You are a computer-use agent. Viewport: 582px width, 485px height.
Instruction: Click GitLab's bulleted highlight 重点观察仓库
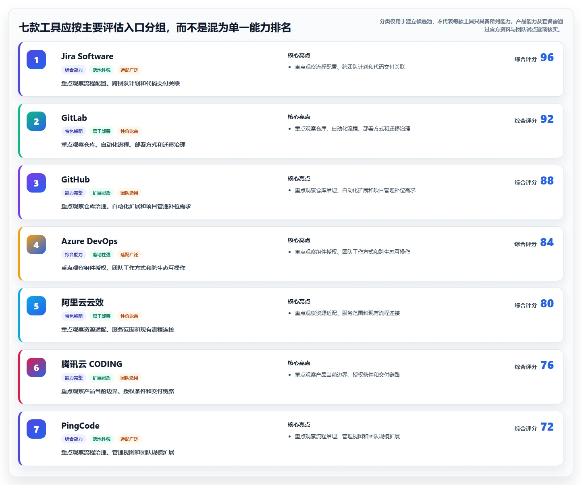(x=353, y=129)
